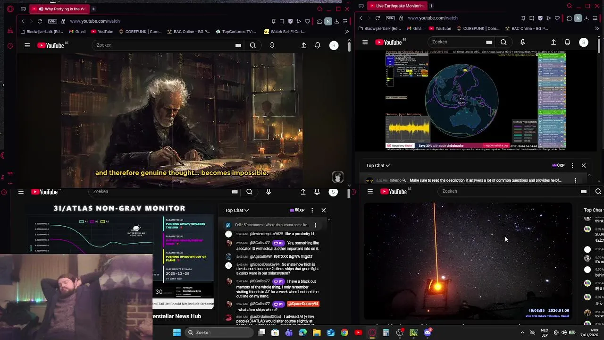
Task: Open Windows Start menu
Action: 177,332
